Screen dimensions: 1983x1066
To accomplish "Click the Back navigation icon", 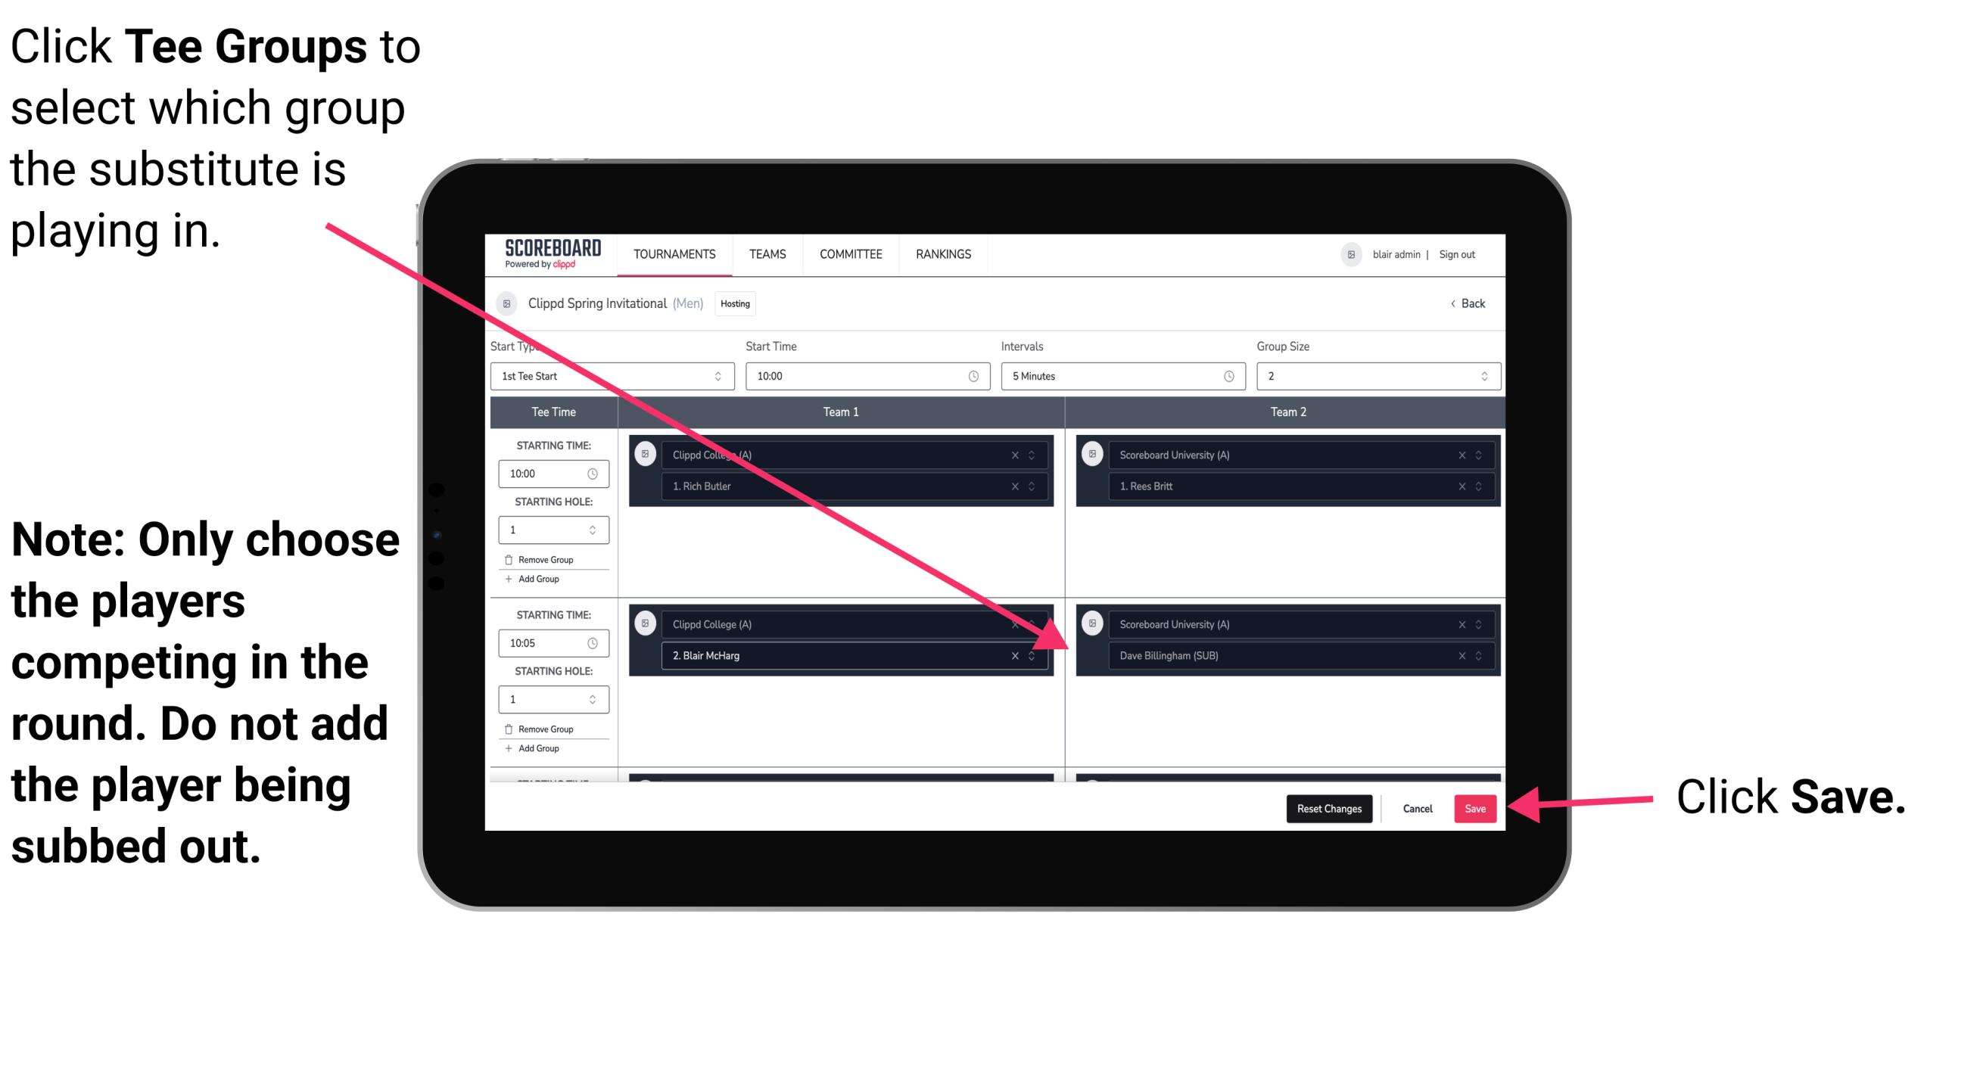I will click(1455, 303).
